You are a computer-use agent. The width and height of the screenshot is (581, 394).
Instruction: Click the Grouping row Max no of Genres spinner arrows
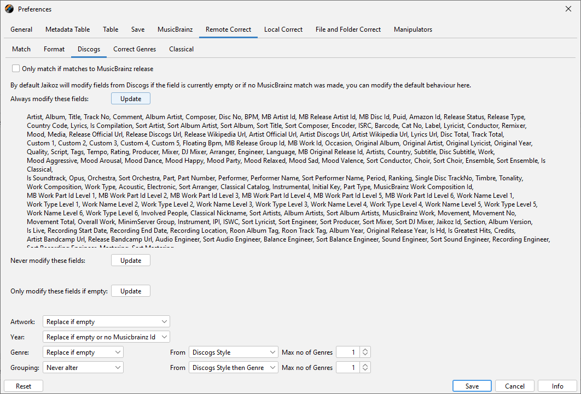tap(365, 368)
